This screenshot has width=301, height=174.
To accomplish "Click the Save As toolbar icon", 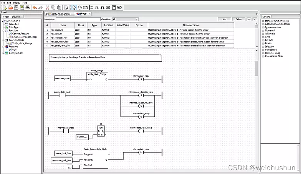I will pyautogui.click(x=22, y=8).
